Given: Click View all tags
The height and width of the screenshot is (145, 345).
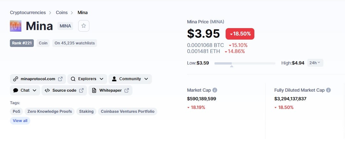Looking at the screenshot, I should click(x=20, y=121).
